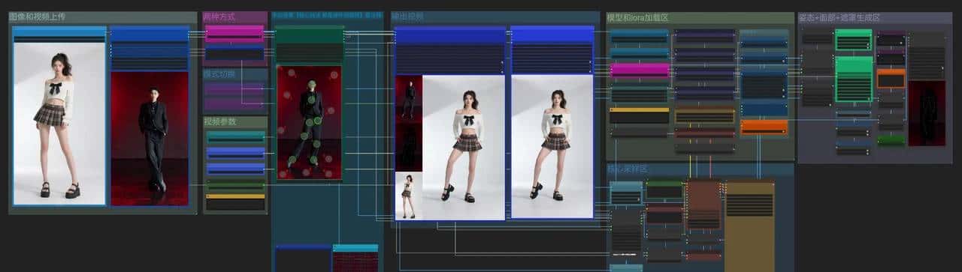Screen dimensions: 962x272
Task: Click the blue header of second output node
Action: (552, 34)
